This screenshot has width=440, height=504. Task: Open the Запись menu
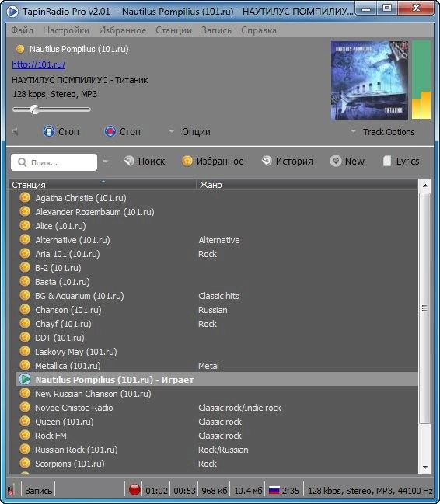pos(216,30)
